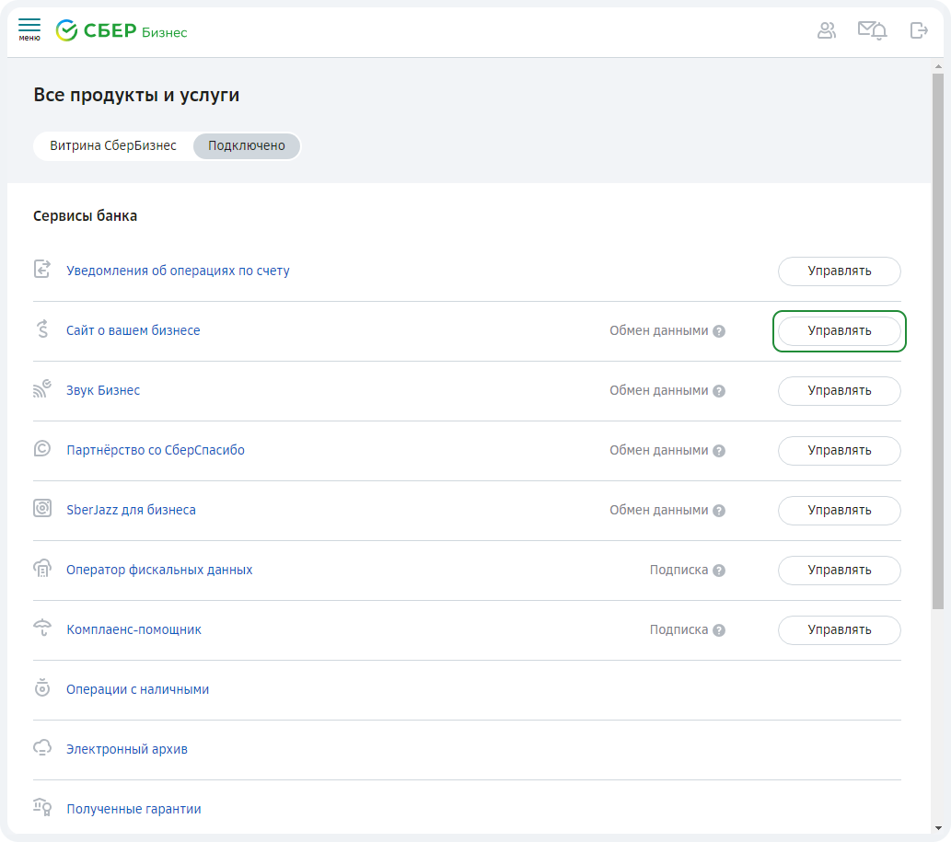Click Управлять for SberJazz для бизнеса
Image resolution: width=951 pixels, height=842 pixels.
point(840,511)
